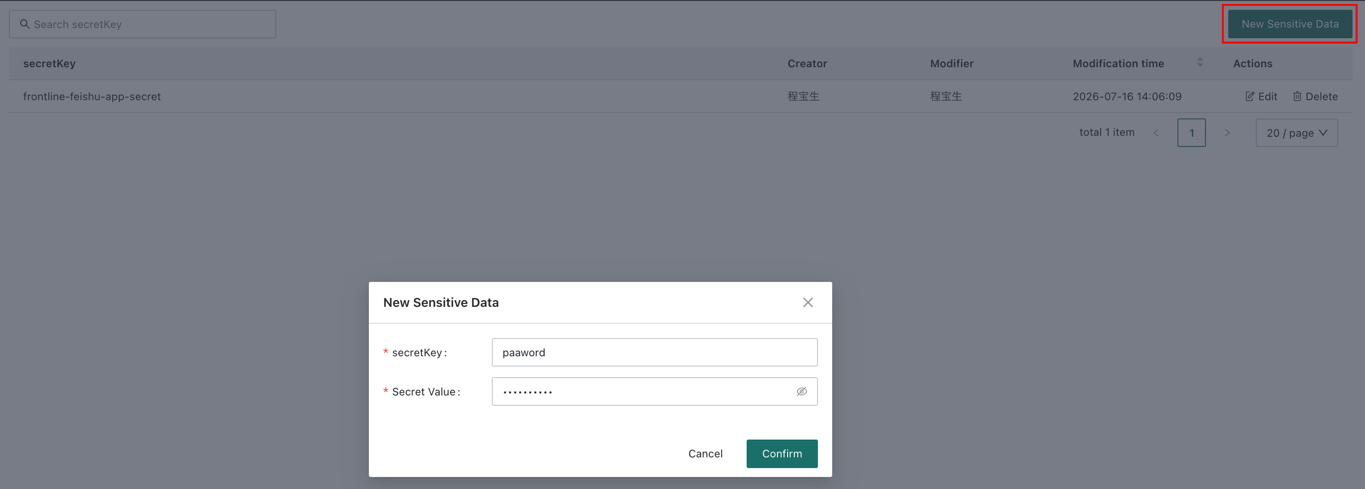Click the search magnifier icon

(25, 24)
